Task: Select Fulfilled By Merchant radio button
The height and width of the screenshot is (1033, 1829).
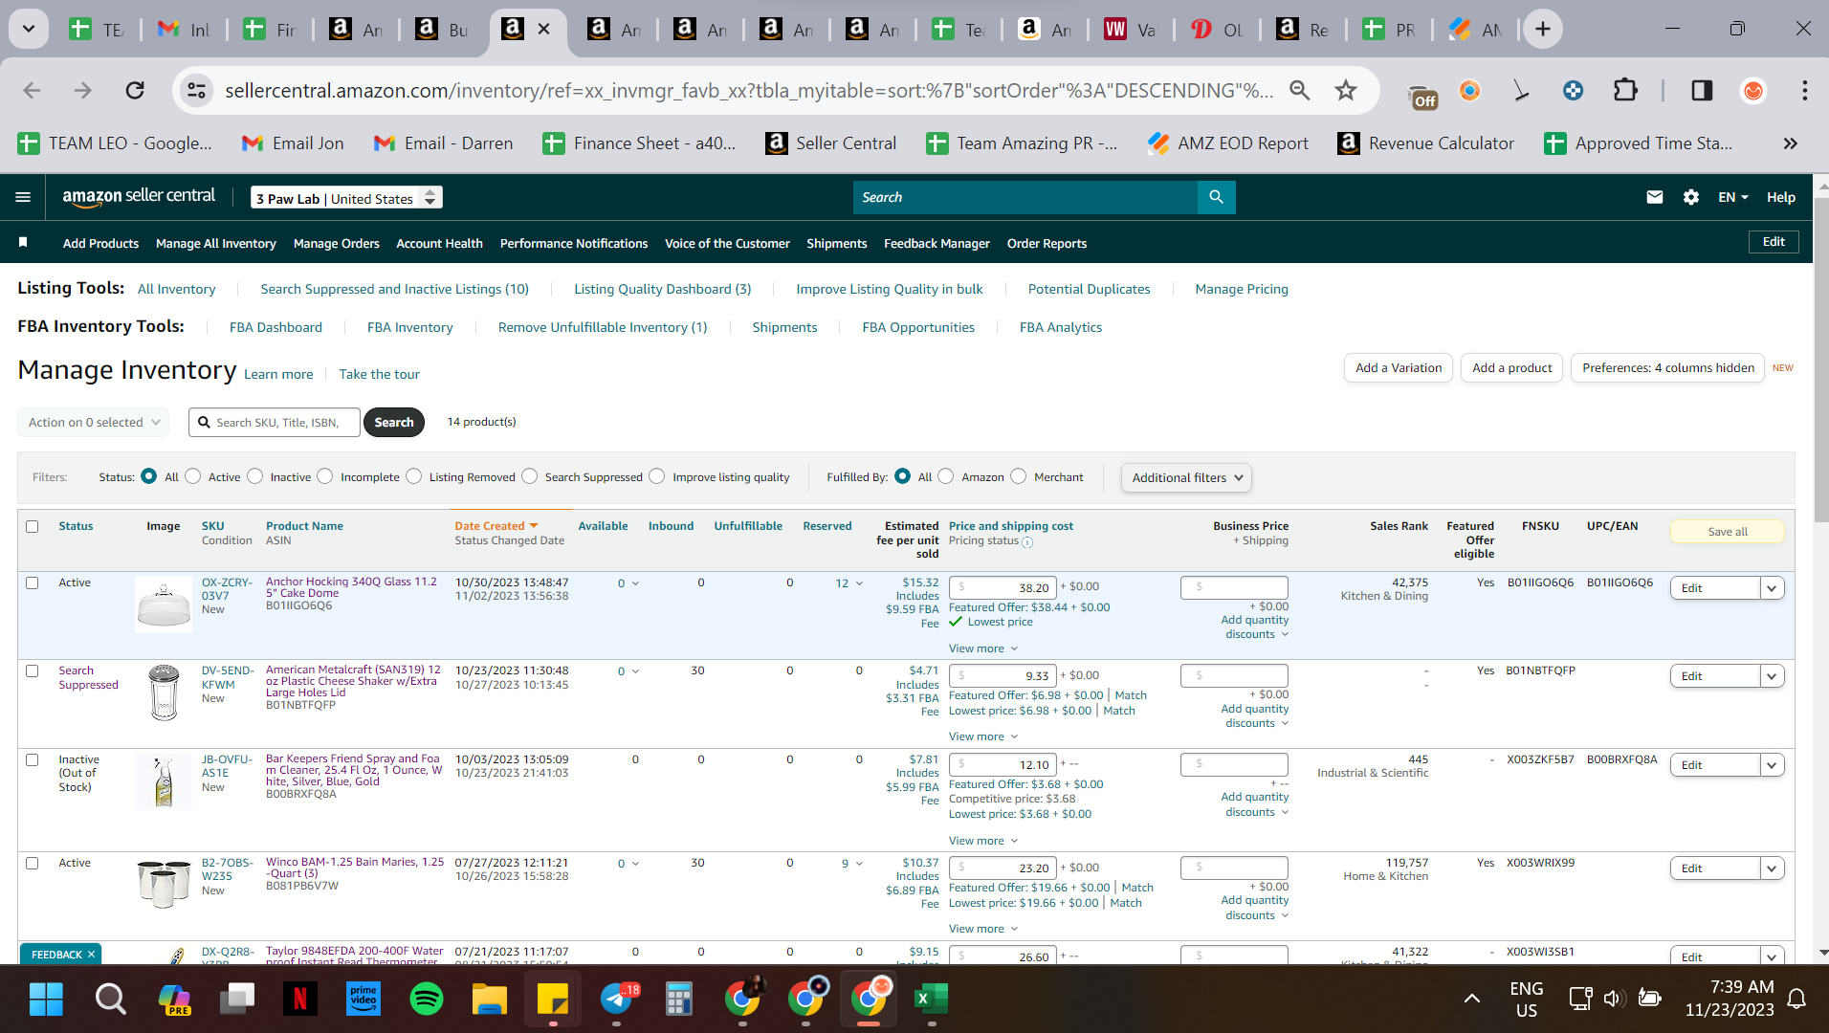Action: [1019, 476]
